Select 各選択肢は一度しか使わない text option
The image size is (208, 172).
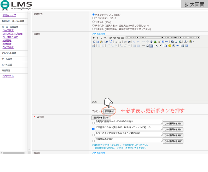pyautogui.click(x=94, y=25)
